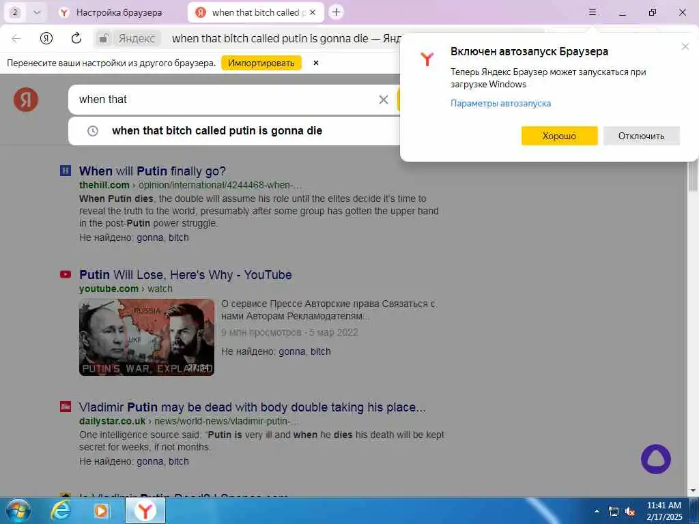Open the network tray icon
The height and width of the screenshot is (524, 699).
coord(614,512)
